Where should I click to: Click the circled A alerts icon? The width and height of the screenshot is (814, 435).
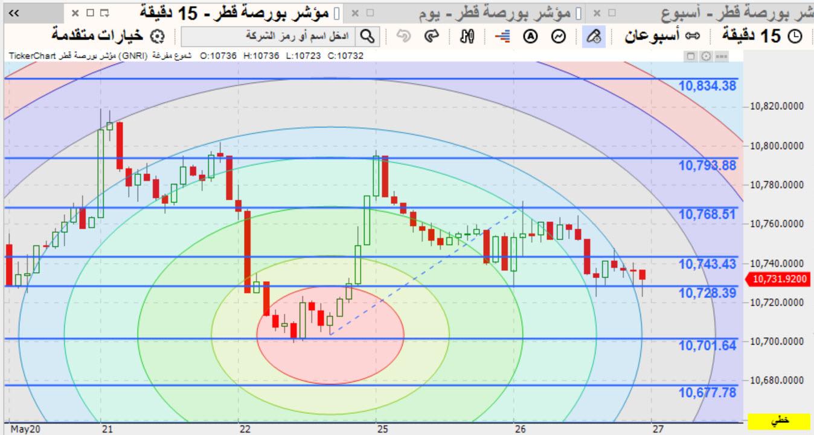pyautogui.click(x=530, y=36)
